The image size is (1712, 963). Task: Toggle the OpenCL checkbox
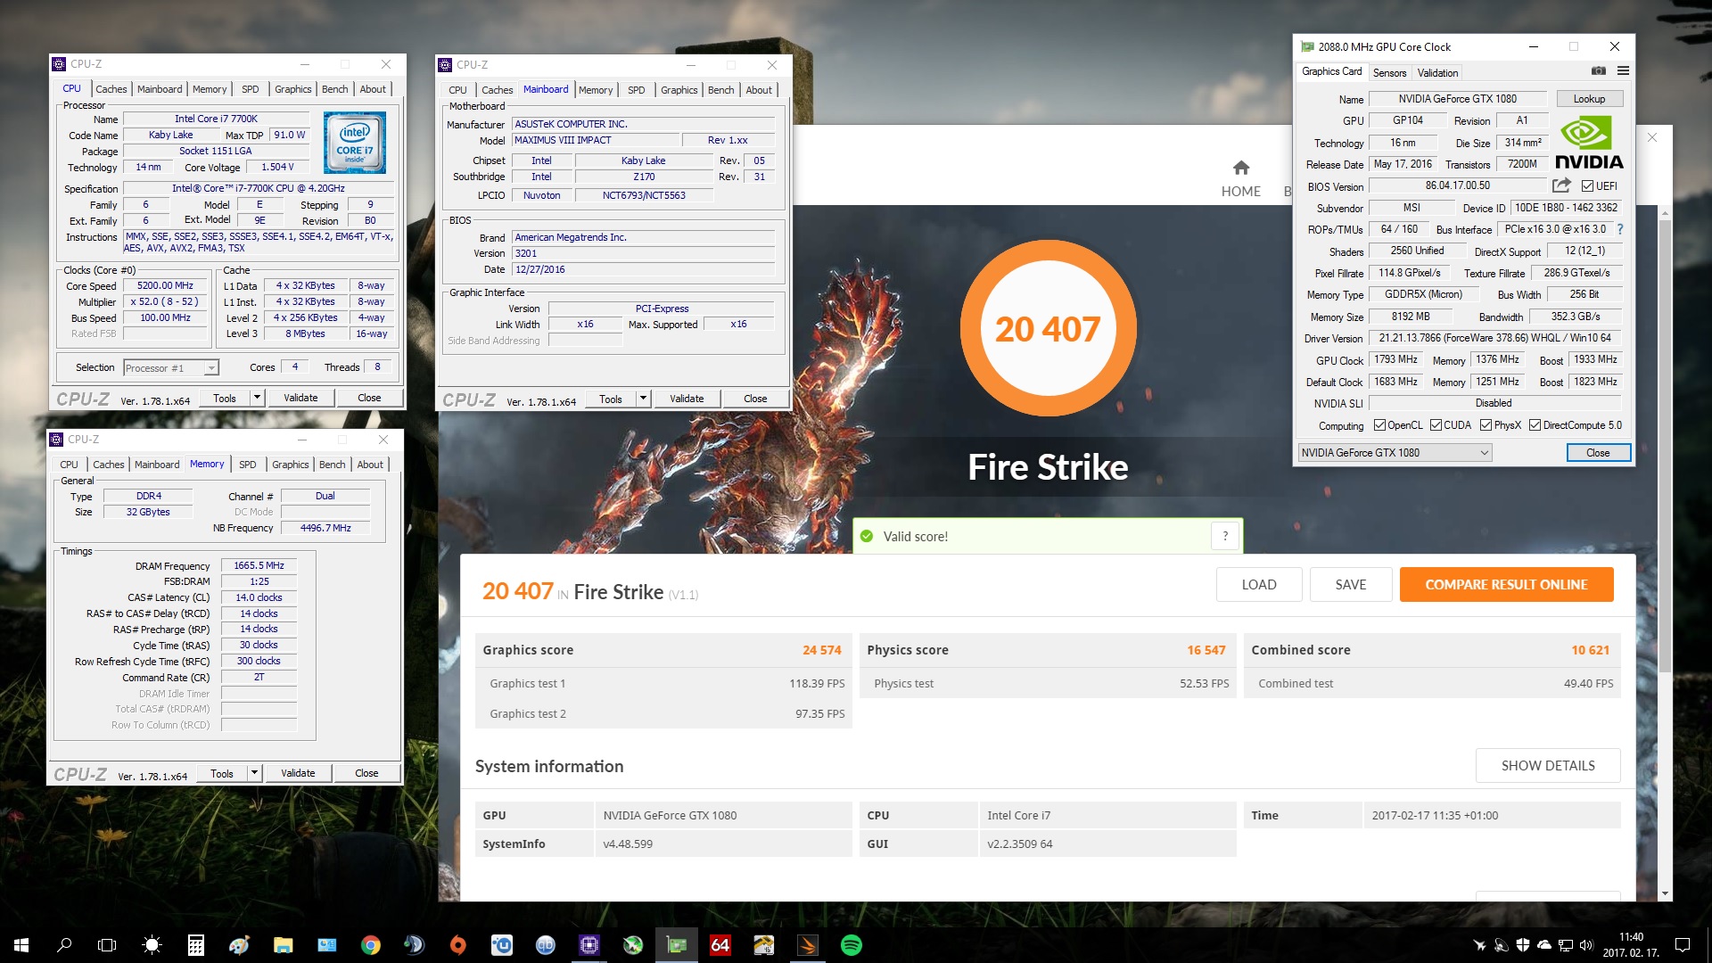pyautogui.click(x=1379, y=425)
